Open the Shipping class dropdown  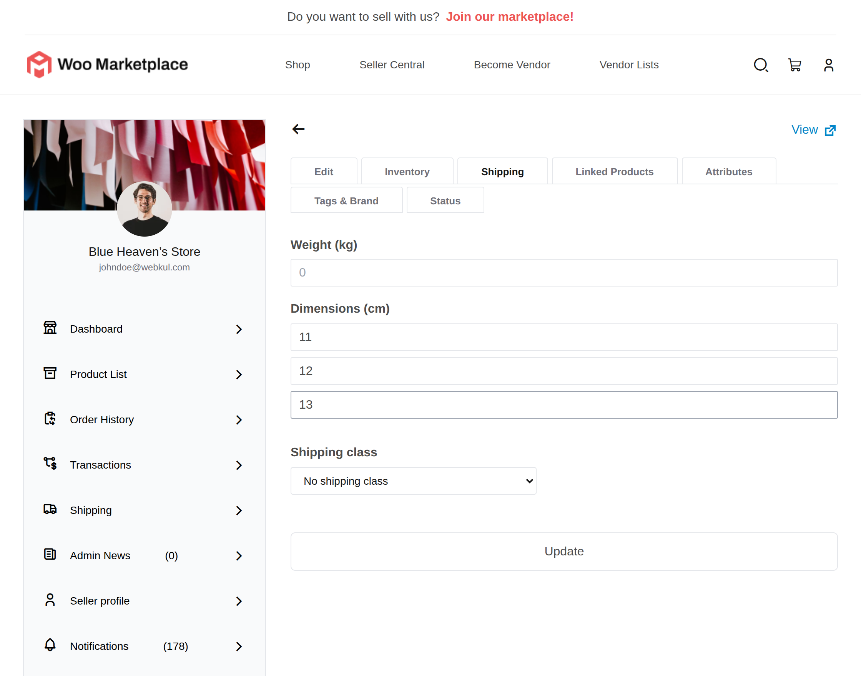[413, 481]
